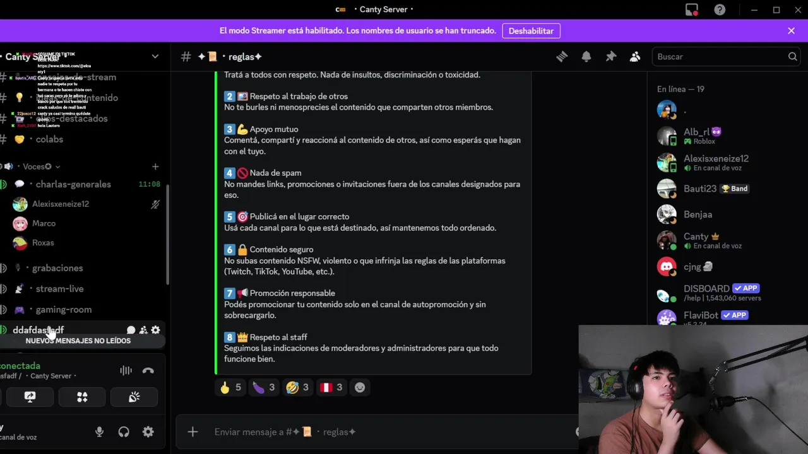
Task: Share your screen icon in the voice panel
Action: (x=30, y=397)
